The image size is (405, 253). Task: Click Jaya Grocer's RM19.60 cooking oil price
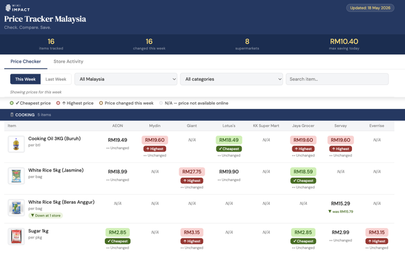pos(303,140)
